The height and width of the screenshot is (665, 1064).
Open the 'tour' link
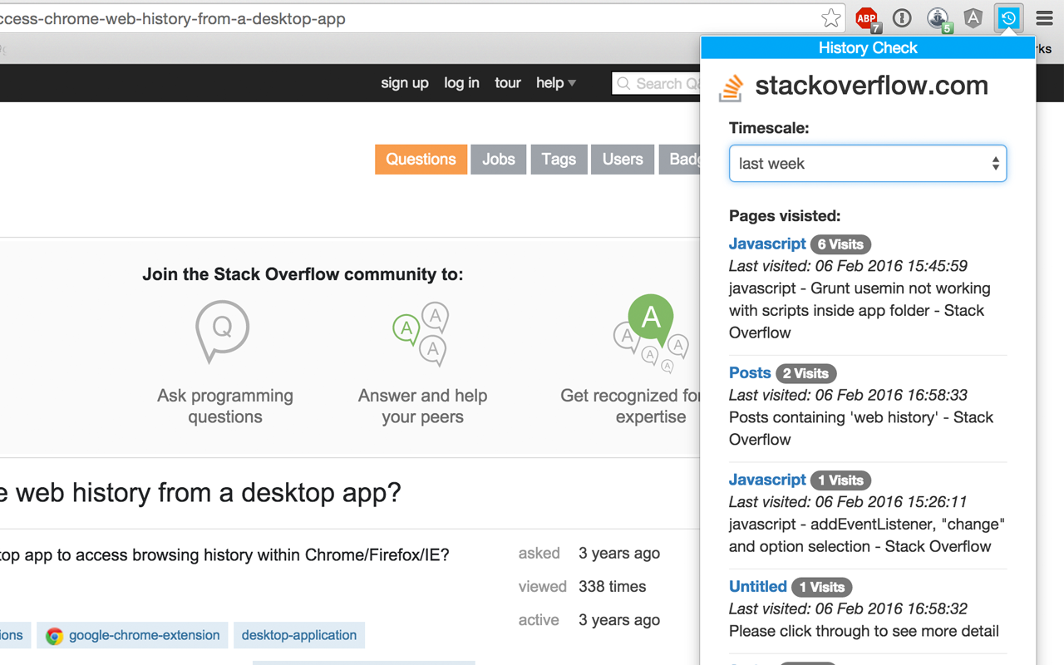[x=508, y=83]
